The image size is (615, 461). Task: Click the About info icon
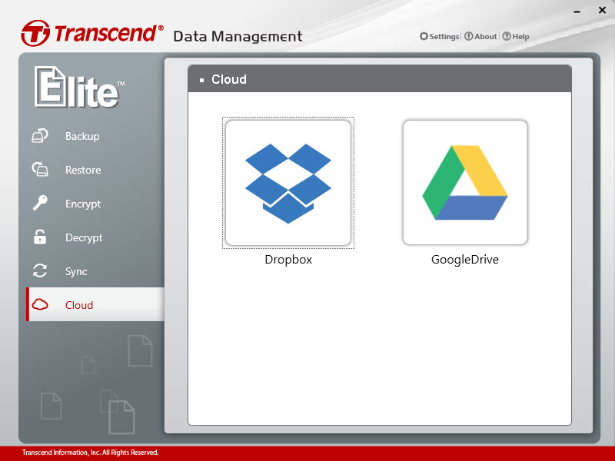(x=468, y=36)
